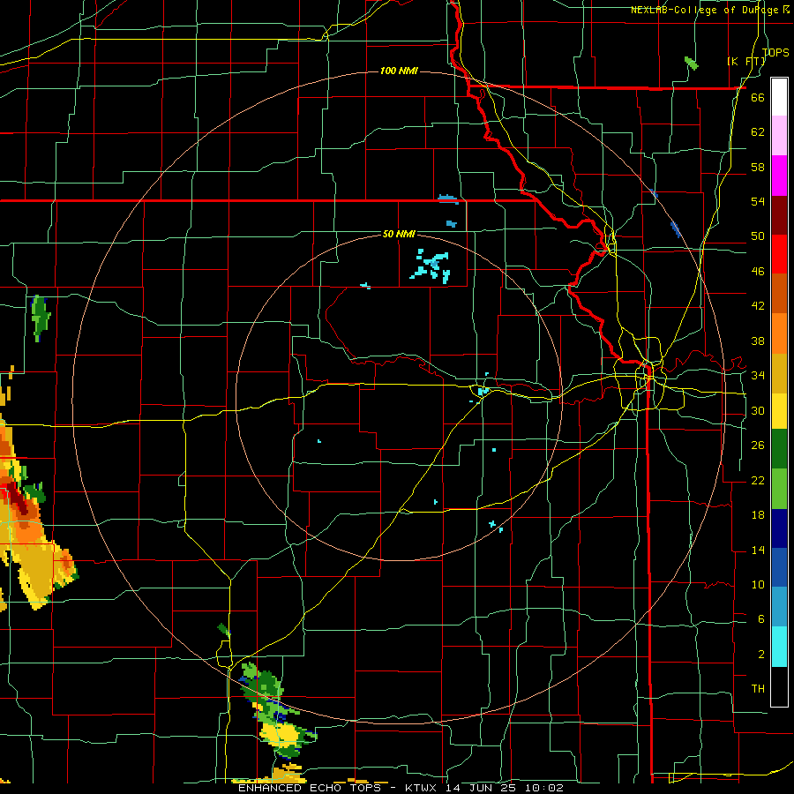The height and width of the screenshot is (794, 794).
Task: Click the legend value 26
Action: coord(758,446)
